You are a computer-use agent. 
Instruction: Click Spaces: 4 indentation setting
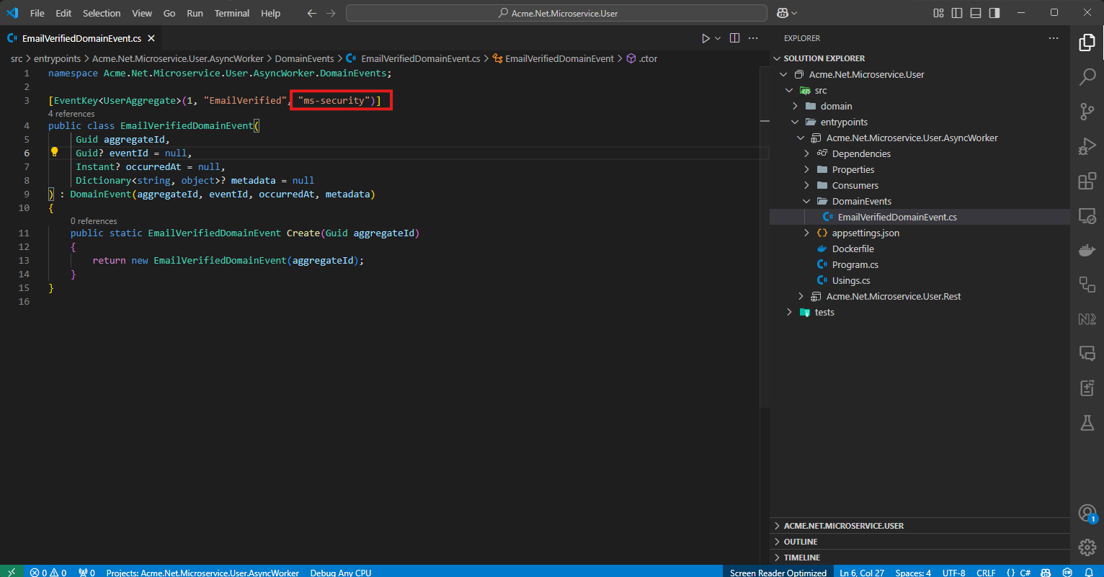pyautogui.click(x=913, y=572)
